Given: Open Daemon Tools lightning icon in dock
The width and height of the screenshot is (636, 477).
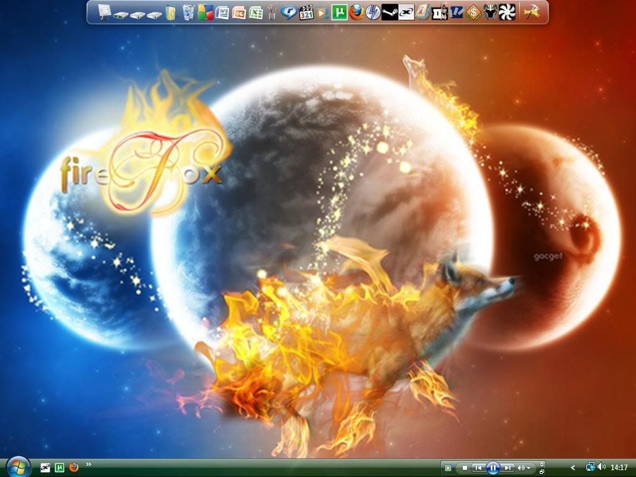Looking at the screenshot, I should (373, 12).
